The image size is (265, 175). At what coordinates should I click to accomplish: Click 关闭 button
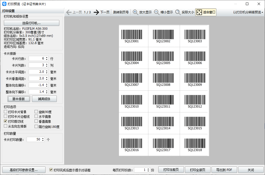251,170
